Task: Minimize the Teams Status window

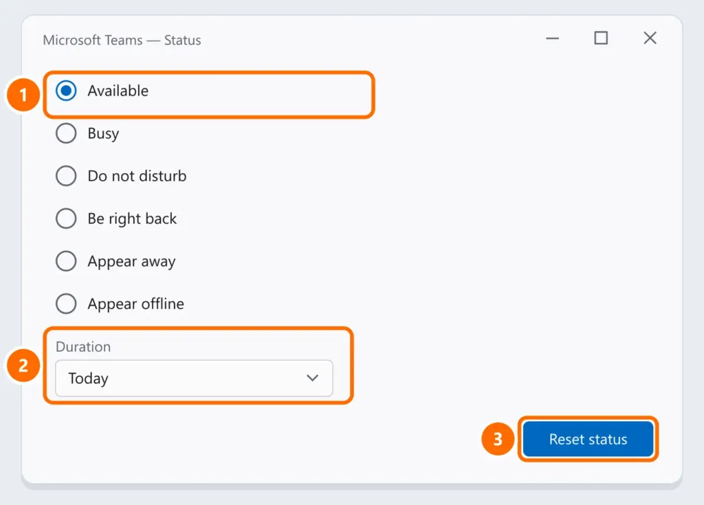Action: click(x=552, y=38)
